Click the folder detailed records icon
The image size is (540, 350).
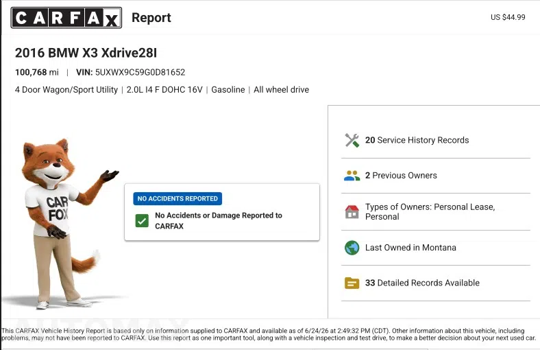point(352,283)
